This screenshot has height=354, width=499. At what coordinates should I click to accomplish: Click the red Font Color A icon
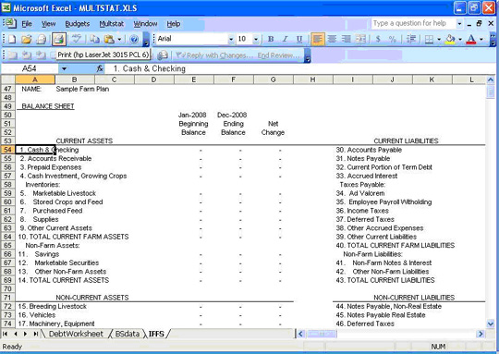pos(471,39)
